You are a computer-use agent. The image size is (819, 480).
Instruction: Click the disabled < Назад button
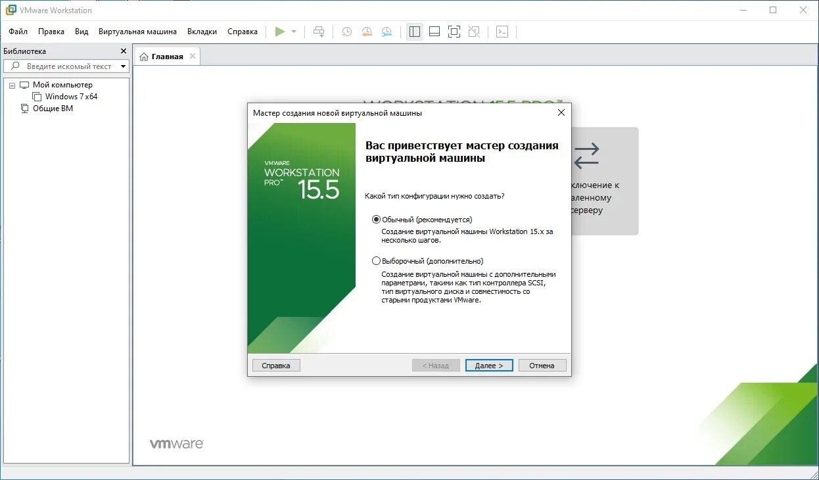(436, 366)
